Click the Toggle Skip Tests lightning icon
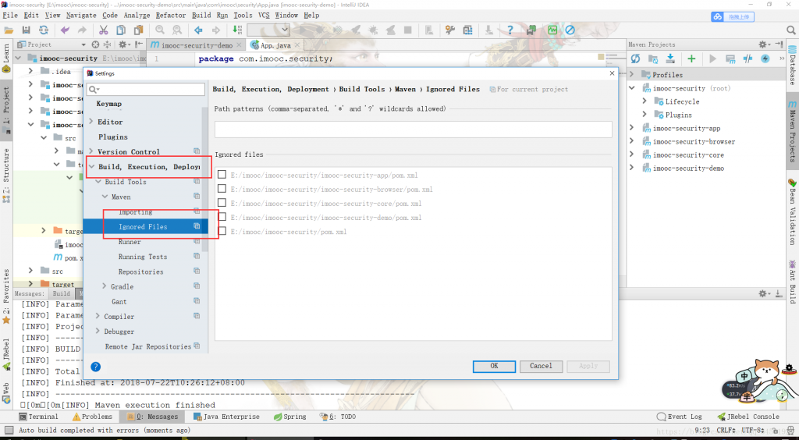799x440 pixels. click(765, 59)
